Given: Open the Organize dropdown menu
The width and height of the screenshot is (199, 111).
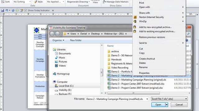Looking at the screenshot, I should tap(58, 40).
